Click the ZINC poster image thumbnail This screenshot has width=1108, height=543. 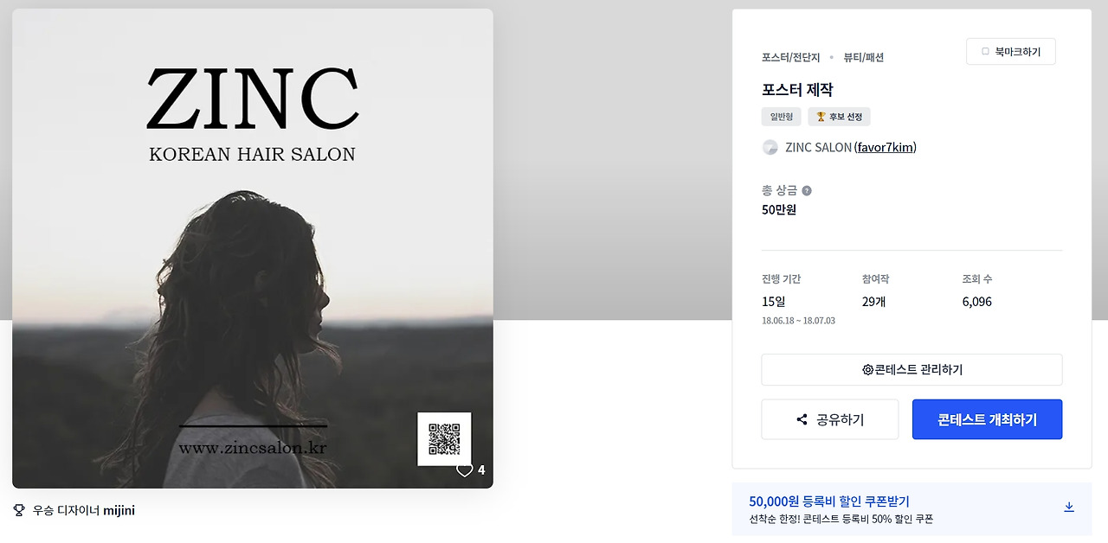tap(253, 248)
